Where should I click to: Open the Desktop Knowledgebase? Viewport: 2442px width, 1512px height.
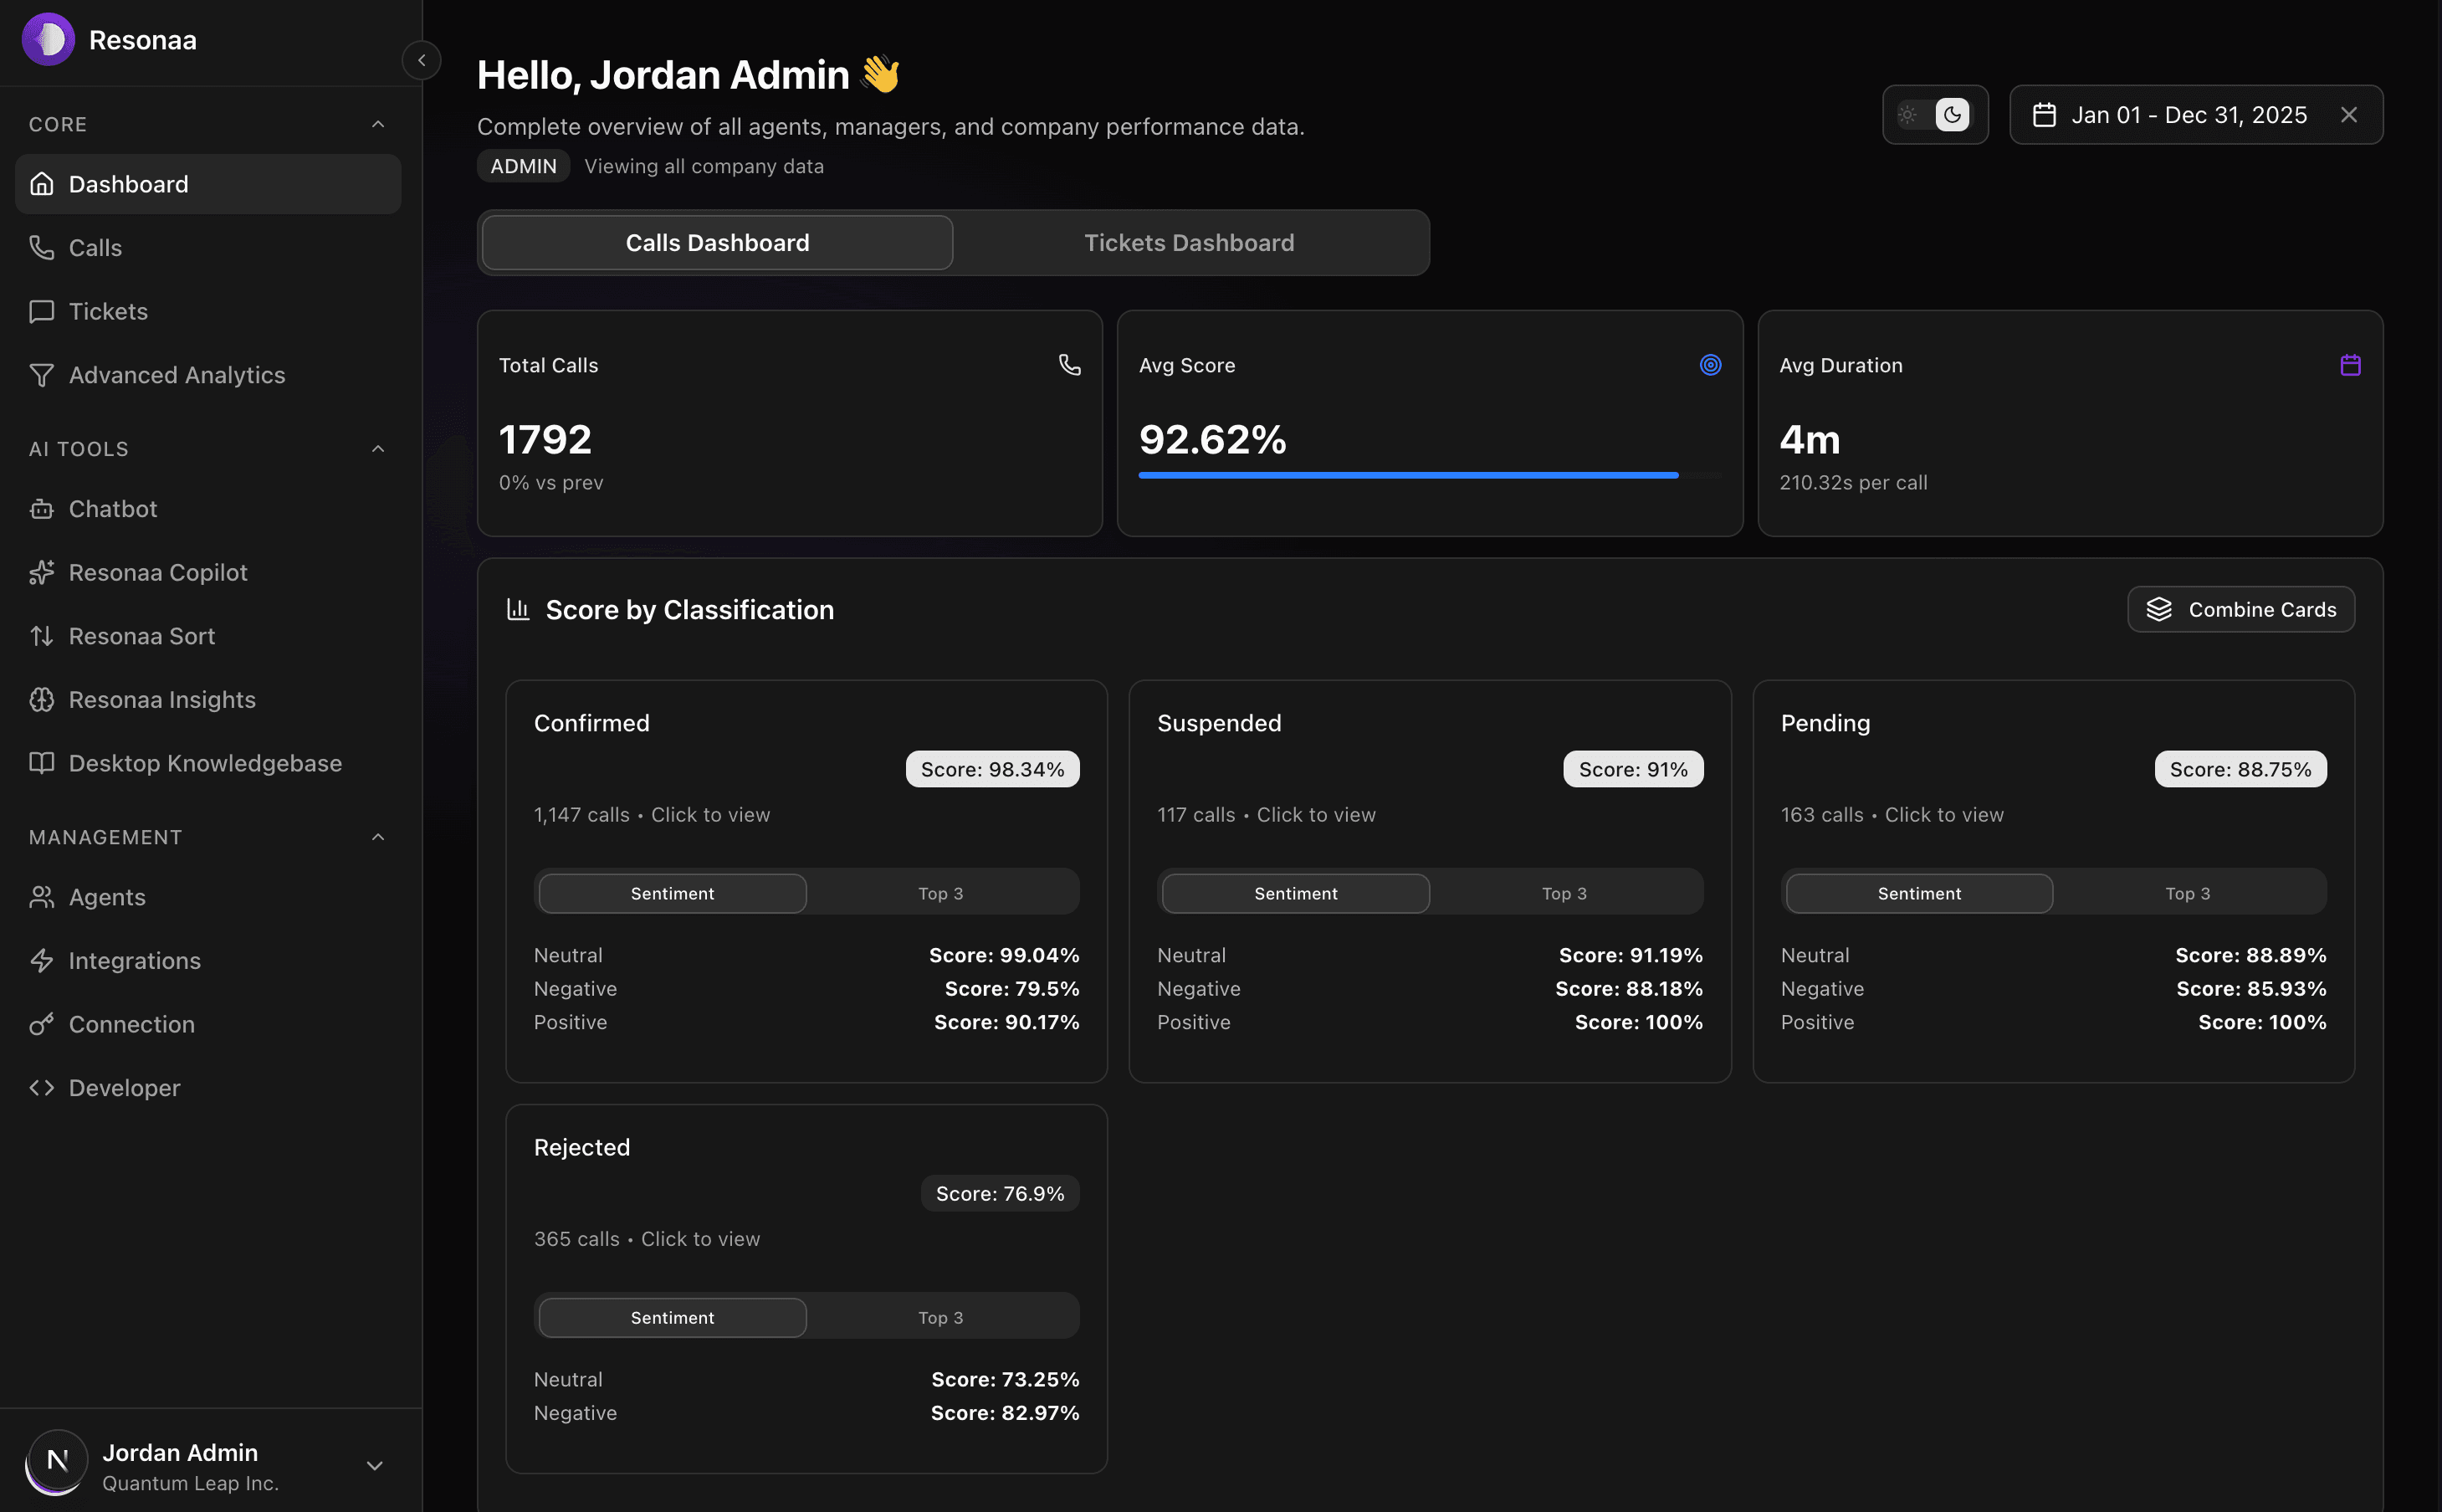(204, 763)
